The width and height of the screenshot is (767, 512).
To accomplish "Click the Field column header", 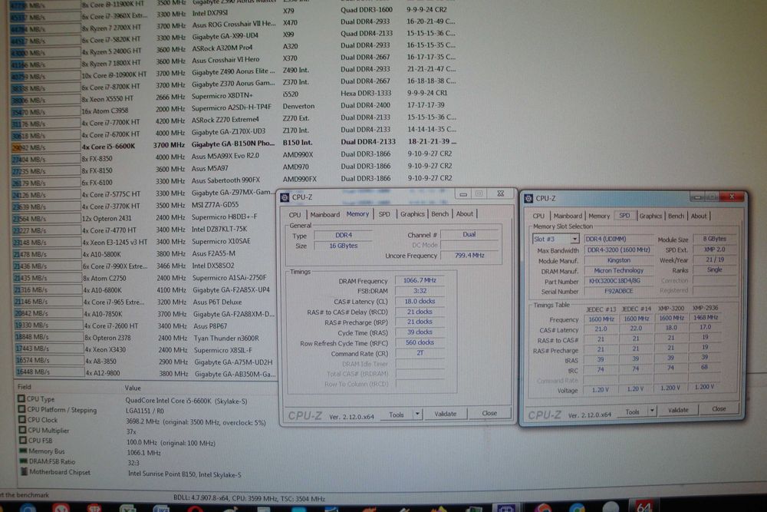I will tap(25, 387).
